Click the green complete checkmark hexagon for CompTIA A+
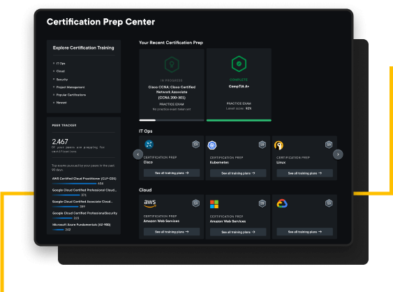Viewport: 393px width, 292px height. click(x=239, y=64)
